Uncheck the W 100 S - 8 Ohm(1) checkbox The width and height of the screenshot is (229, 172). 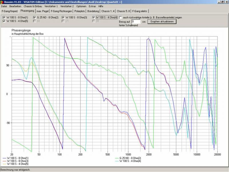[x=4, y=17]
